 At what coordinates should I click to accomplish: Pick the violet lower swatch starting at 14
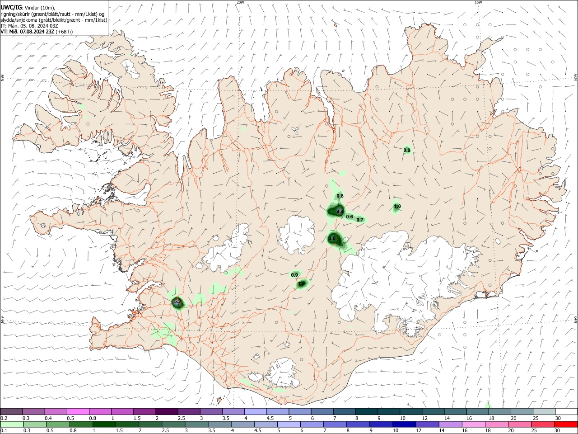tap(450, 424)
